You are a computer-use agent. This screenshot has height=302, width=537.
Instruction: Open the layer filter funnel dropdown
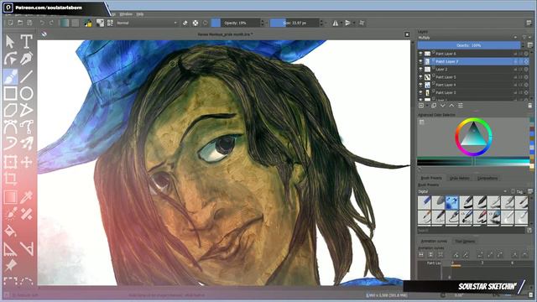point(525,37)
